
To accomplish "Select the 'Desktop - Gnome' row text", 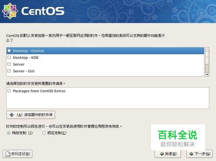I will (29, 51).
